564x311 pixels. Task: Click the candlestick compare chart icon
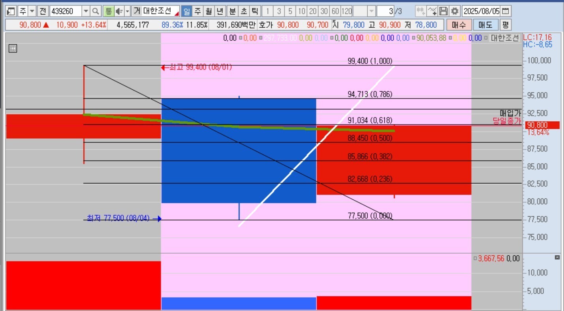[421, 11]
